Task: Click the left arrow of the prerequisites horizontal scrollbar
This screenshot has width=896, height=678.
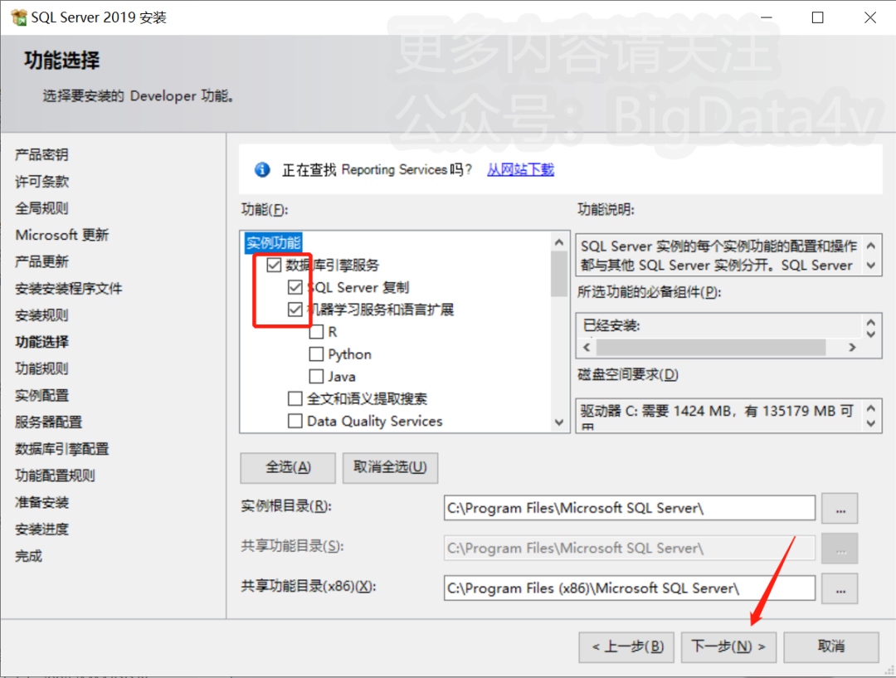Action: pyautogui.click(x=587, y=347)
